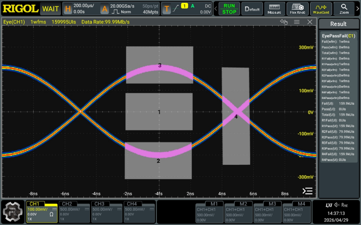Click the eye window move icon
Screen dimensions: 361x225
(x=284, y=22)
